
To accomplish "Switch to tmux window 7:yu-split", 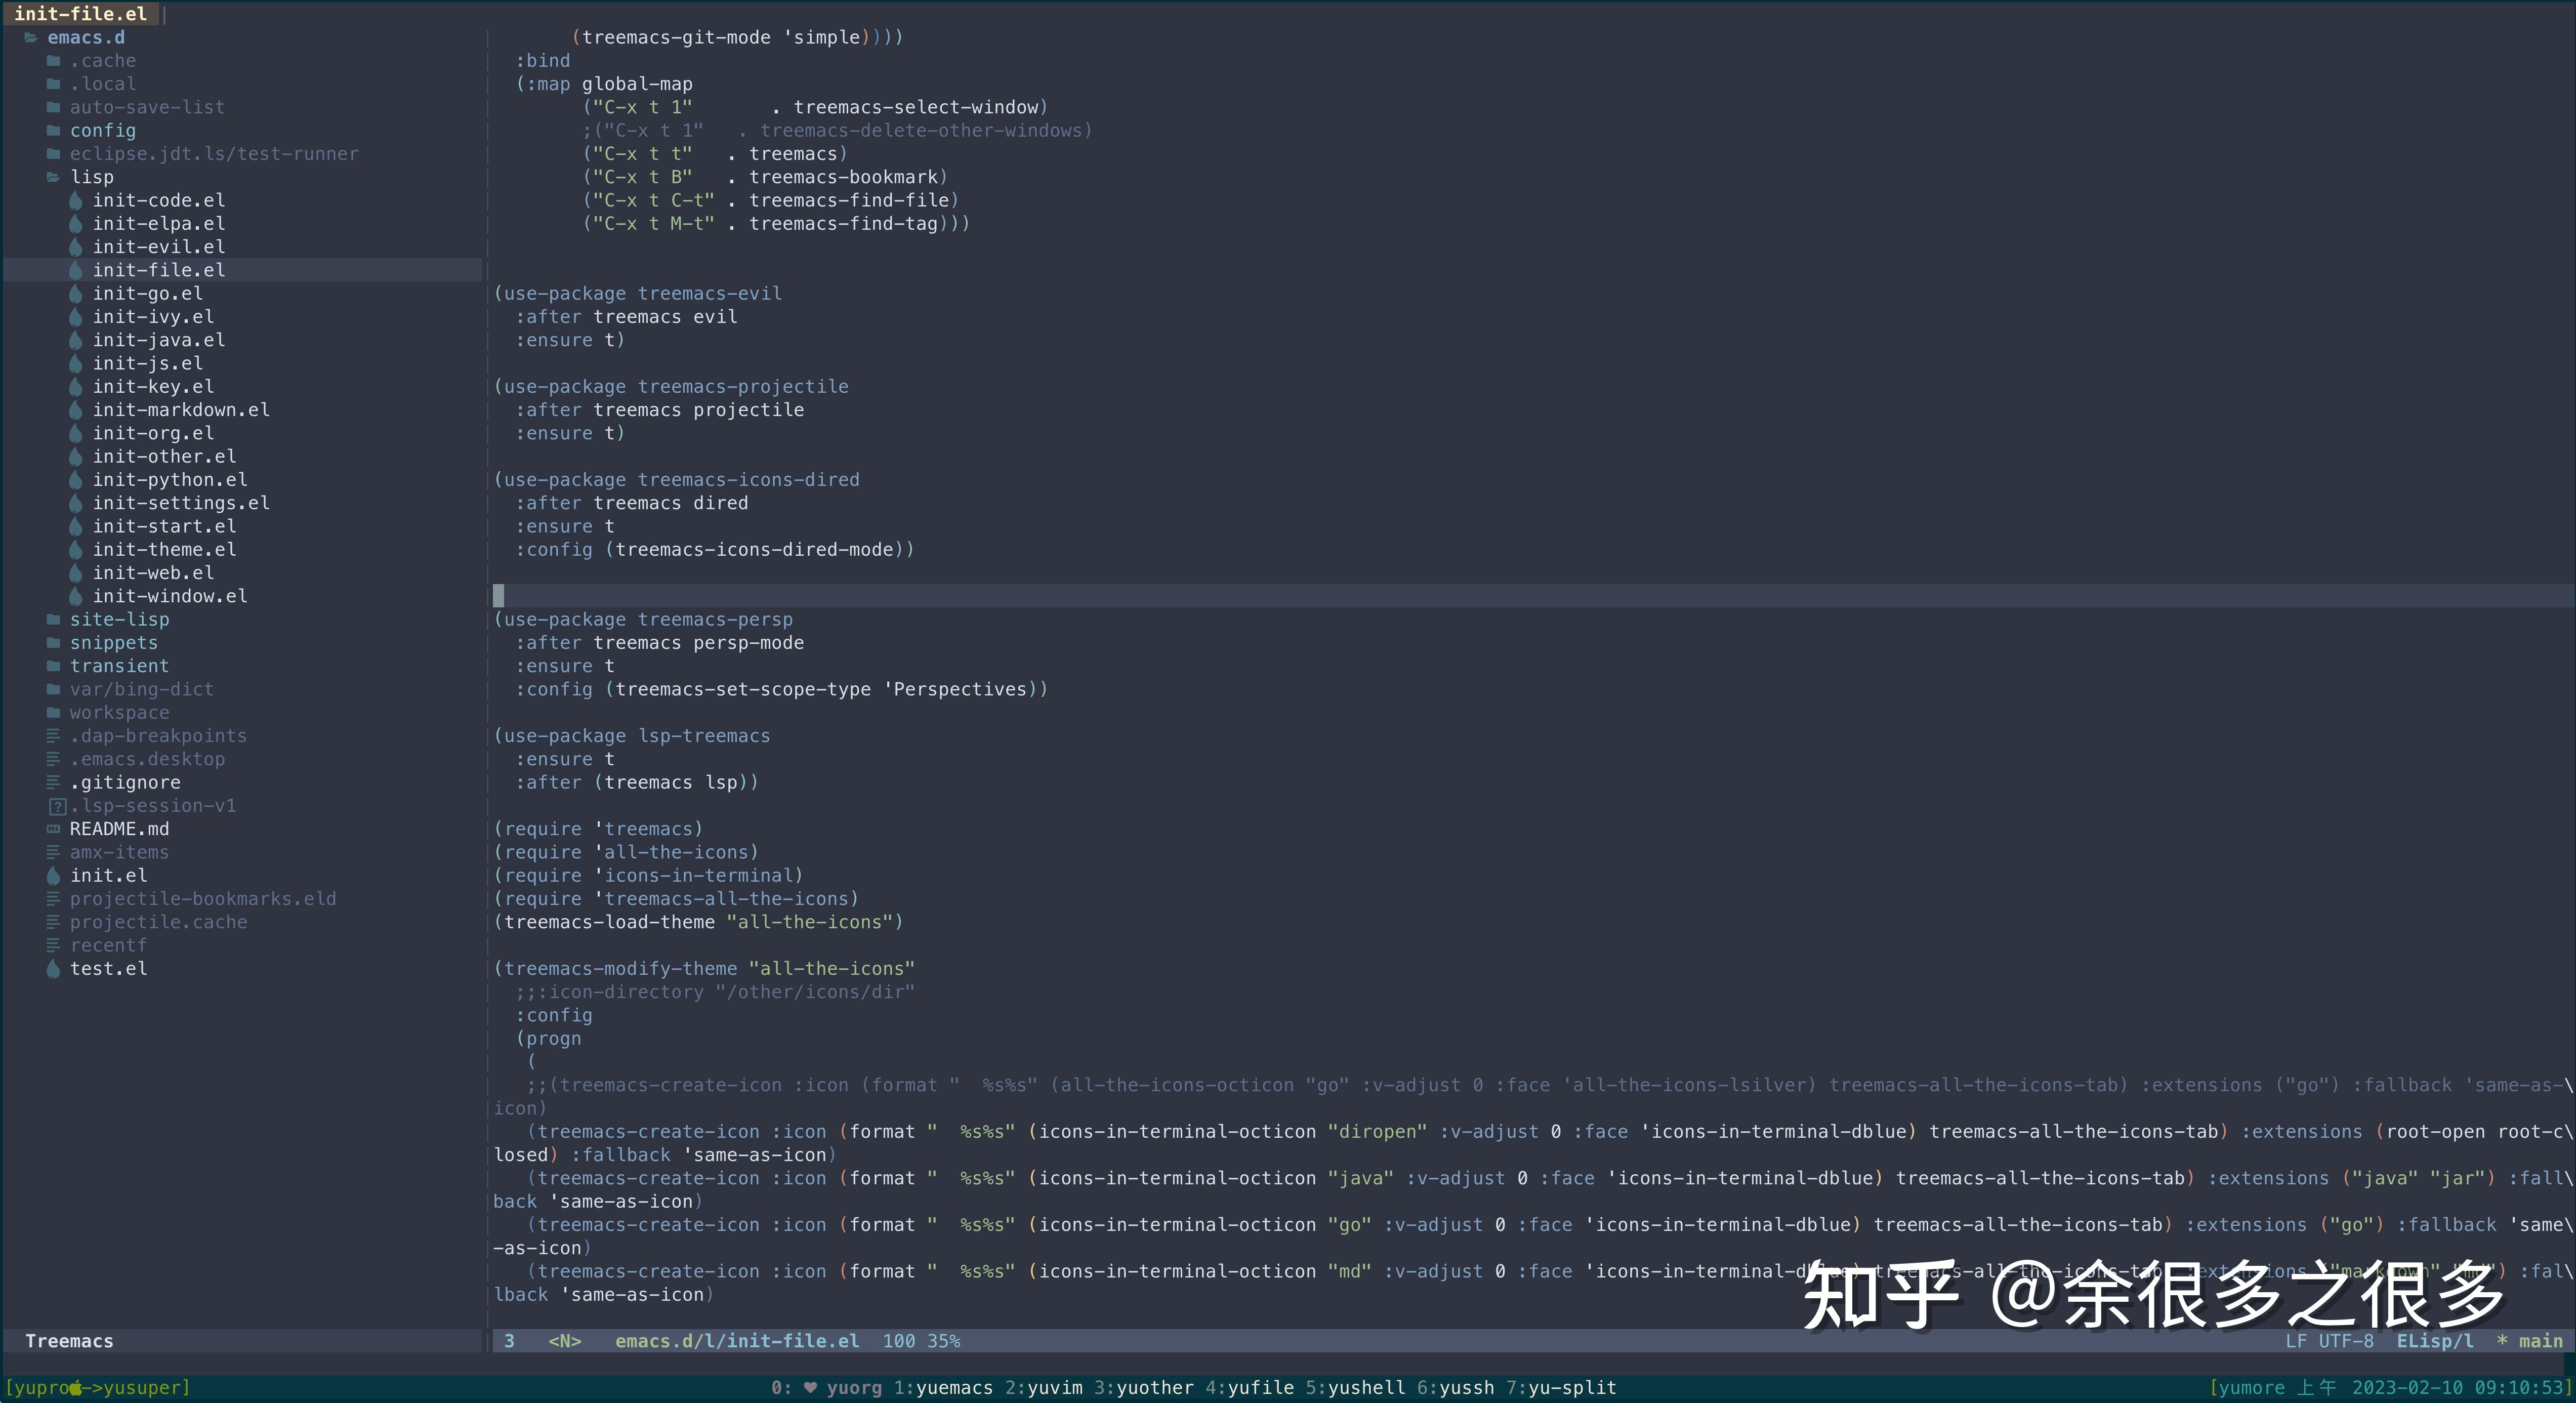I will [x=1561, y=1388].
